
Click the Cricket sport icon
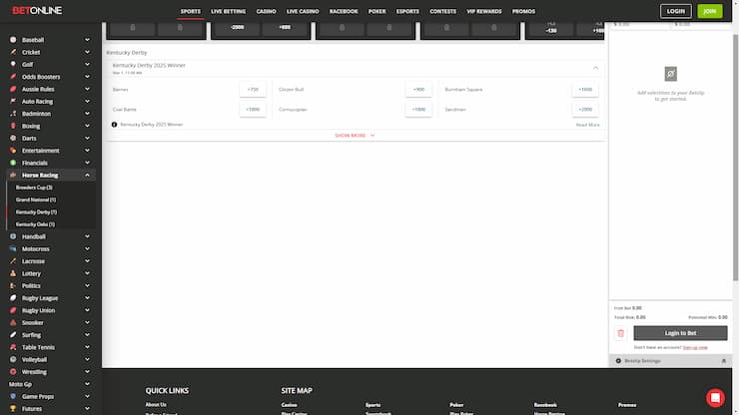(13, 52)
